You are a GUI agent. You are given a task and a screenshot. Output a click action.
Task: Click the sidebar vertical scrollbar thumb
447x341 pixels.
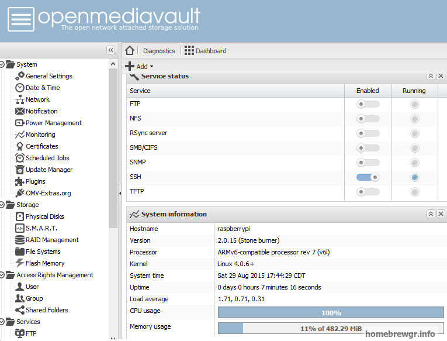point(113,149)
